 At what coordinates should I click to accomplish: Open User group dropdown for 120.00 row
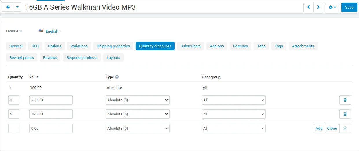[x=234, y=114]
